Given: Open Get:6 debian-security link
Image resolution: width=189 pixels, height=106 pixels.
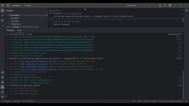Looking at the screenshot, I should [x=38, y=69].
